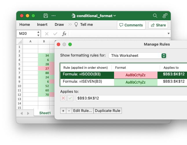Open 'Show formatting rules for' dropdown
Screen dimensions: 187x145
[x=138, y=55]
